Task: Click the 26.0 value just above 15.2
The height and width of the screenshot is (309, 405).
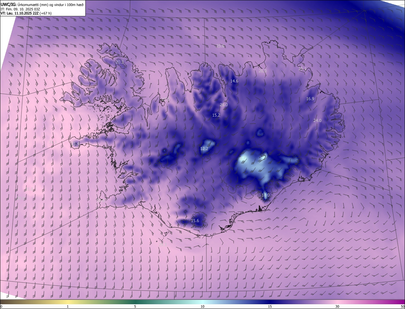Action: point(224,105)
